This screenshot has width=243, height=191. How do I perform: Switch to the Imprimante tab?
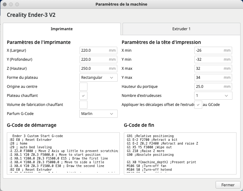pos(62,29)
